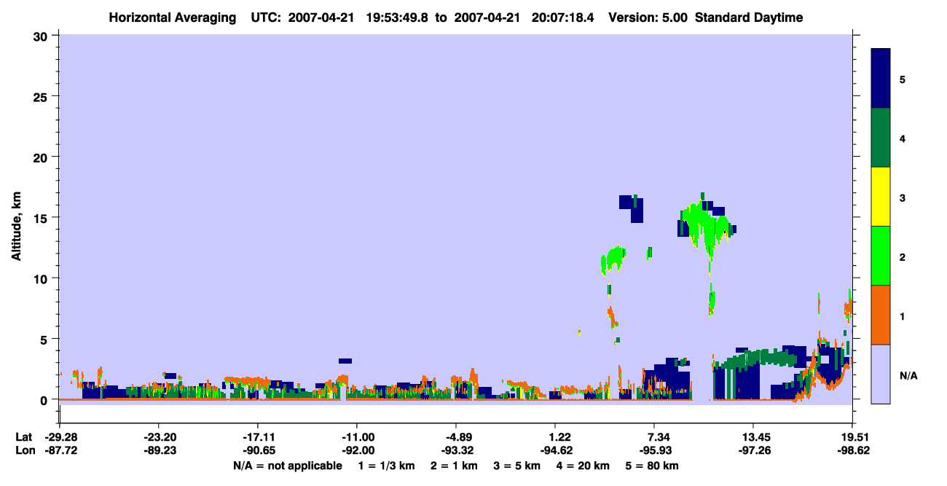947x486 pixels.
Task: Click longitude value -94.62
Action: (x=555, y=450)
